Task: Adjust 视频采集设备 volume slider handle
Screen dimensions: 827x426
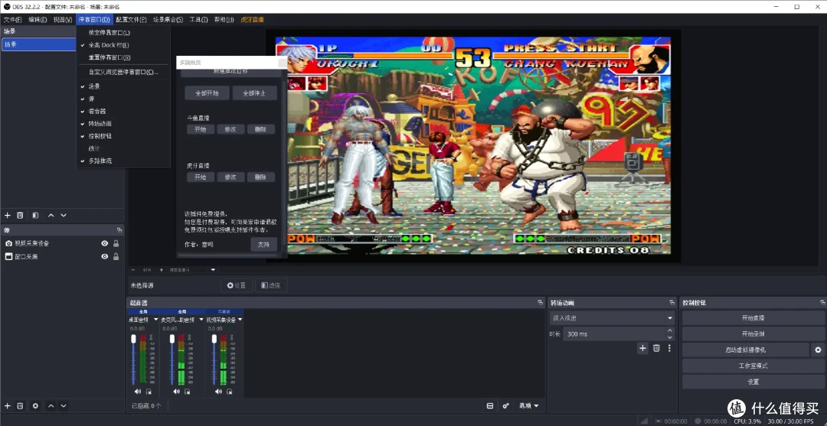Action: pyautogui.click(x=214, y=339)
